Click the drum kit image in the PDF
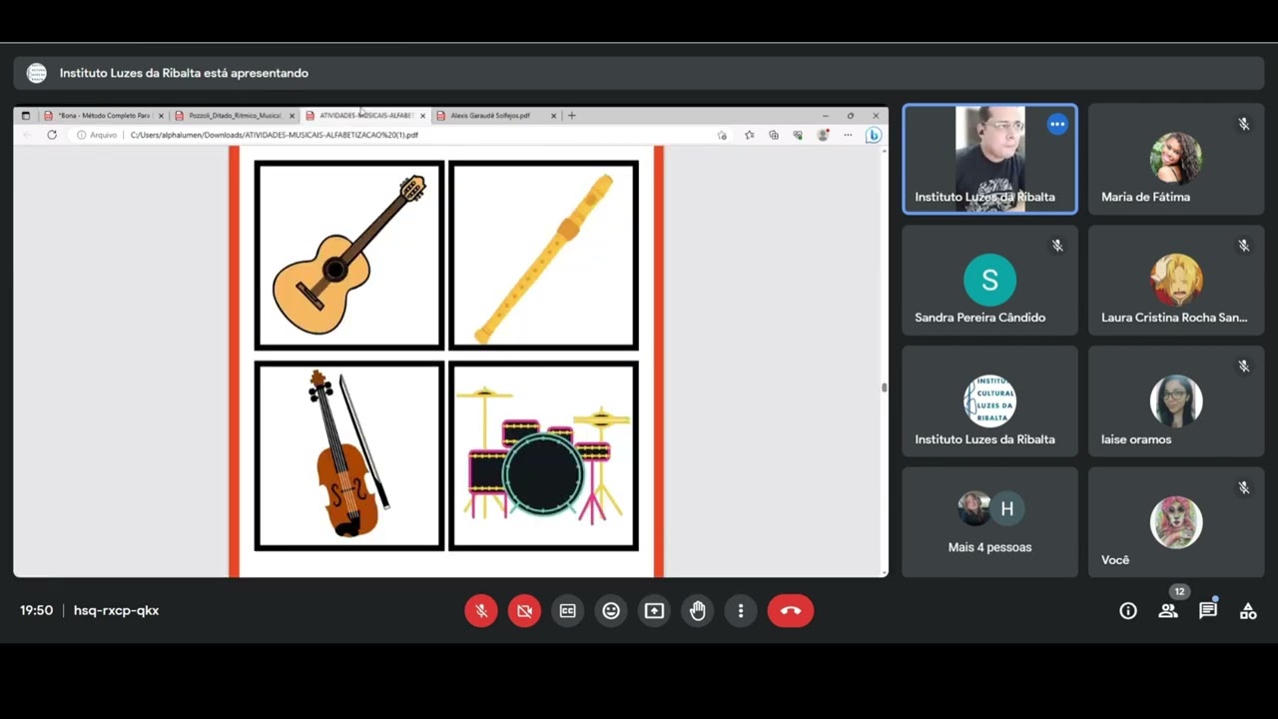The height and width of the screenshot is (719, 1278). [544, 455]
